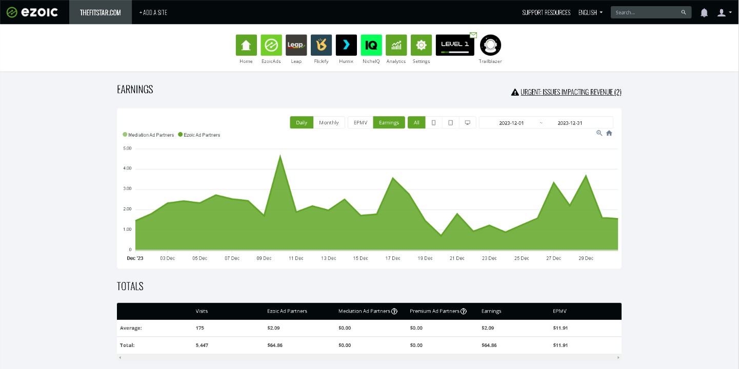Click Mediation Ad Partners help icon
Image resolution: width=739 pixels, height=369 pixels.
tap(394, 311)
